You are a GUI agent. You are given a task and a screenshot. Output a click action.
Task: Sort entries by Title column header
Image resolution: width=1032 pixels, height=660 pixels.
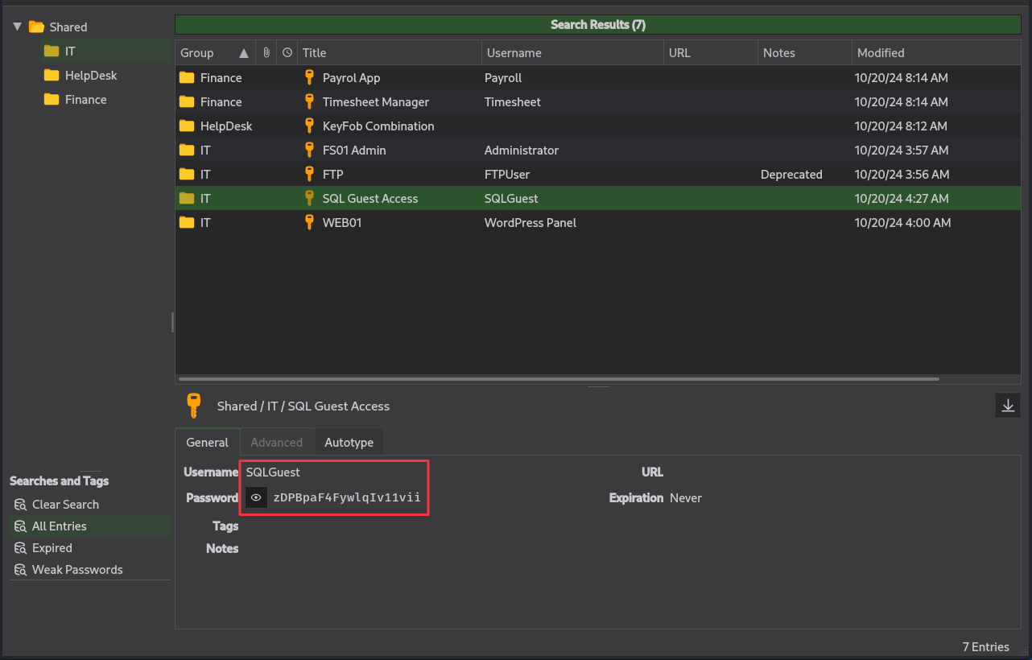coord(390,53)
